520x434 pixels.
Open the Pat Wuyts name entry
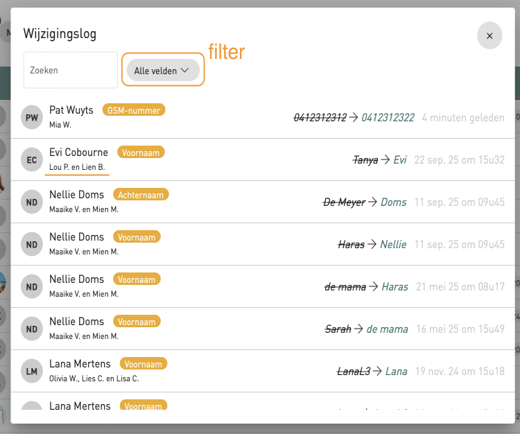(71, 111)
